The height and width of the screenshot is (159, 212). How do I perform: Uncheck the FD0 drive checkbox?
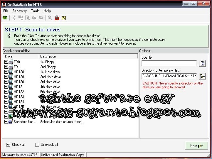pyautogui.click(x=6, y=62)
